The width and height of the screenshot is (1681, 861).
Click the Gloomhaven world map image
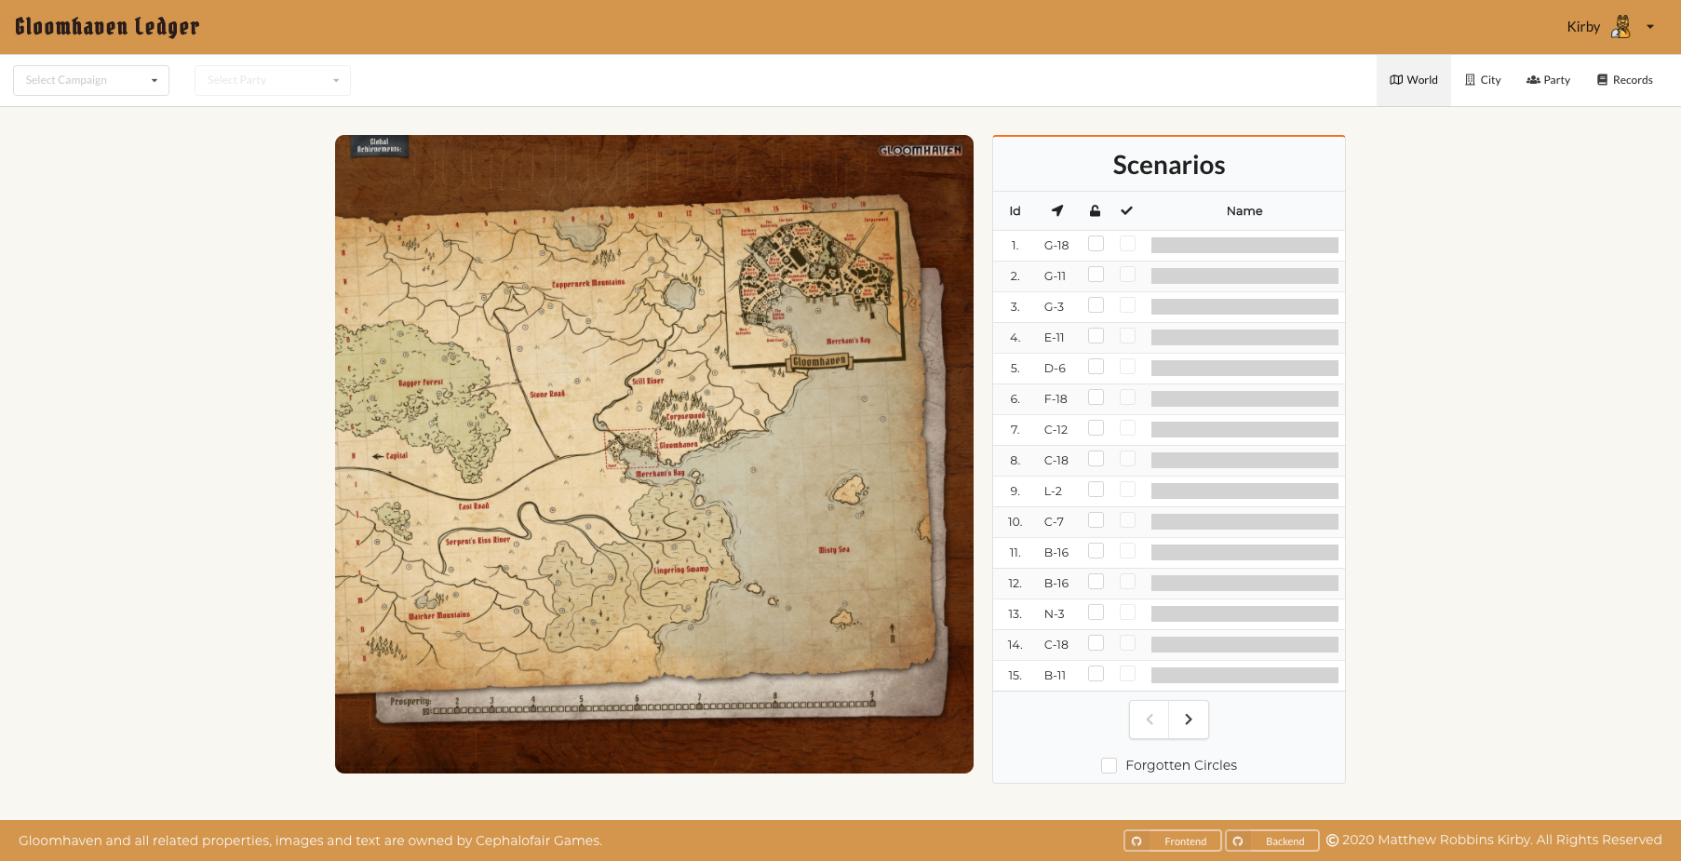pyautogui.click(x=654, y=454)
